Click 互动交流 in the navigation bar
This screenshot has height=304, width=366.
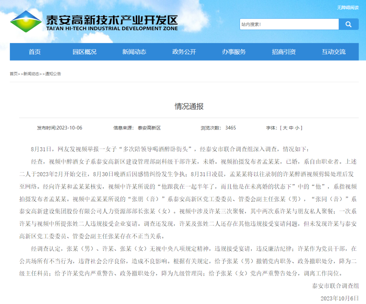pos(333,52)
